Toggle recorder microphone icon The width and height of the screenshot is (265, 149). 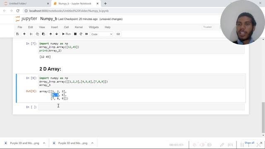pyautogui.click(x=195, y=145)
